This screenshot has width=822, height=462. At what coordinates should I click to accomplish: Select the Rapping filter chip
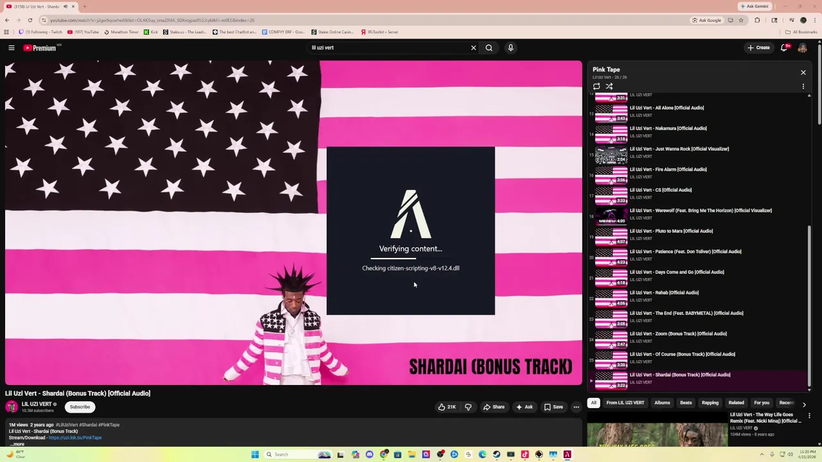[x=710, y=403]
